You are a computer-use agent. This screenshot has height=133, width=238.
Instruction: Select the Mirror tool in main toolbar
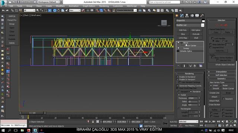[x=140, y=10]
